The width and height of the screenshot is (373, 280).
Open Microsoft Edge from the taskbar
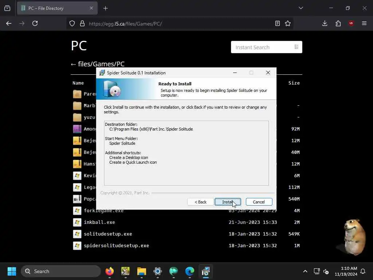coord(189,271)
